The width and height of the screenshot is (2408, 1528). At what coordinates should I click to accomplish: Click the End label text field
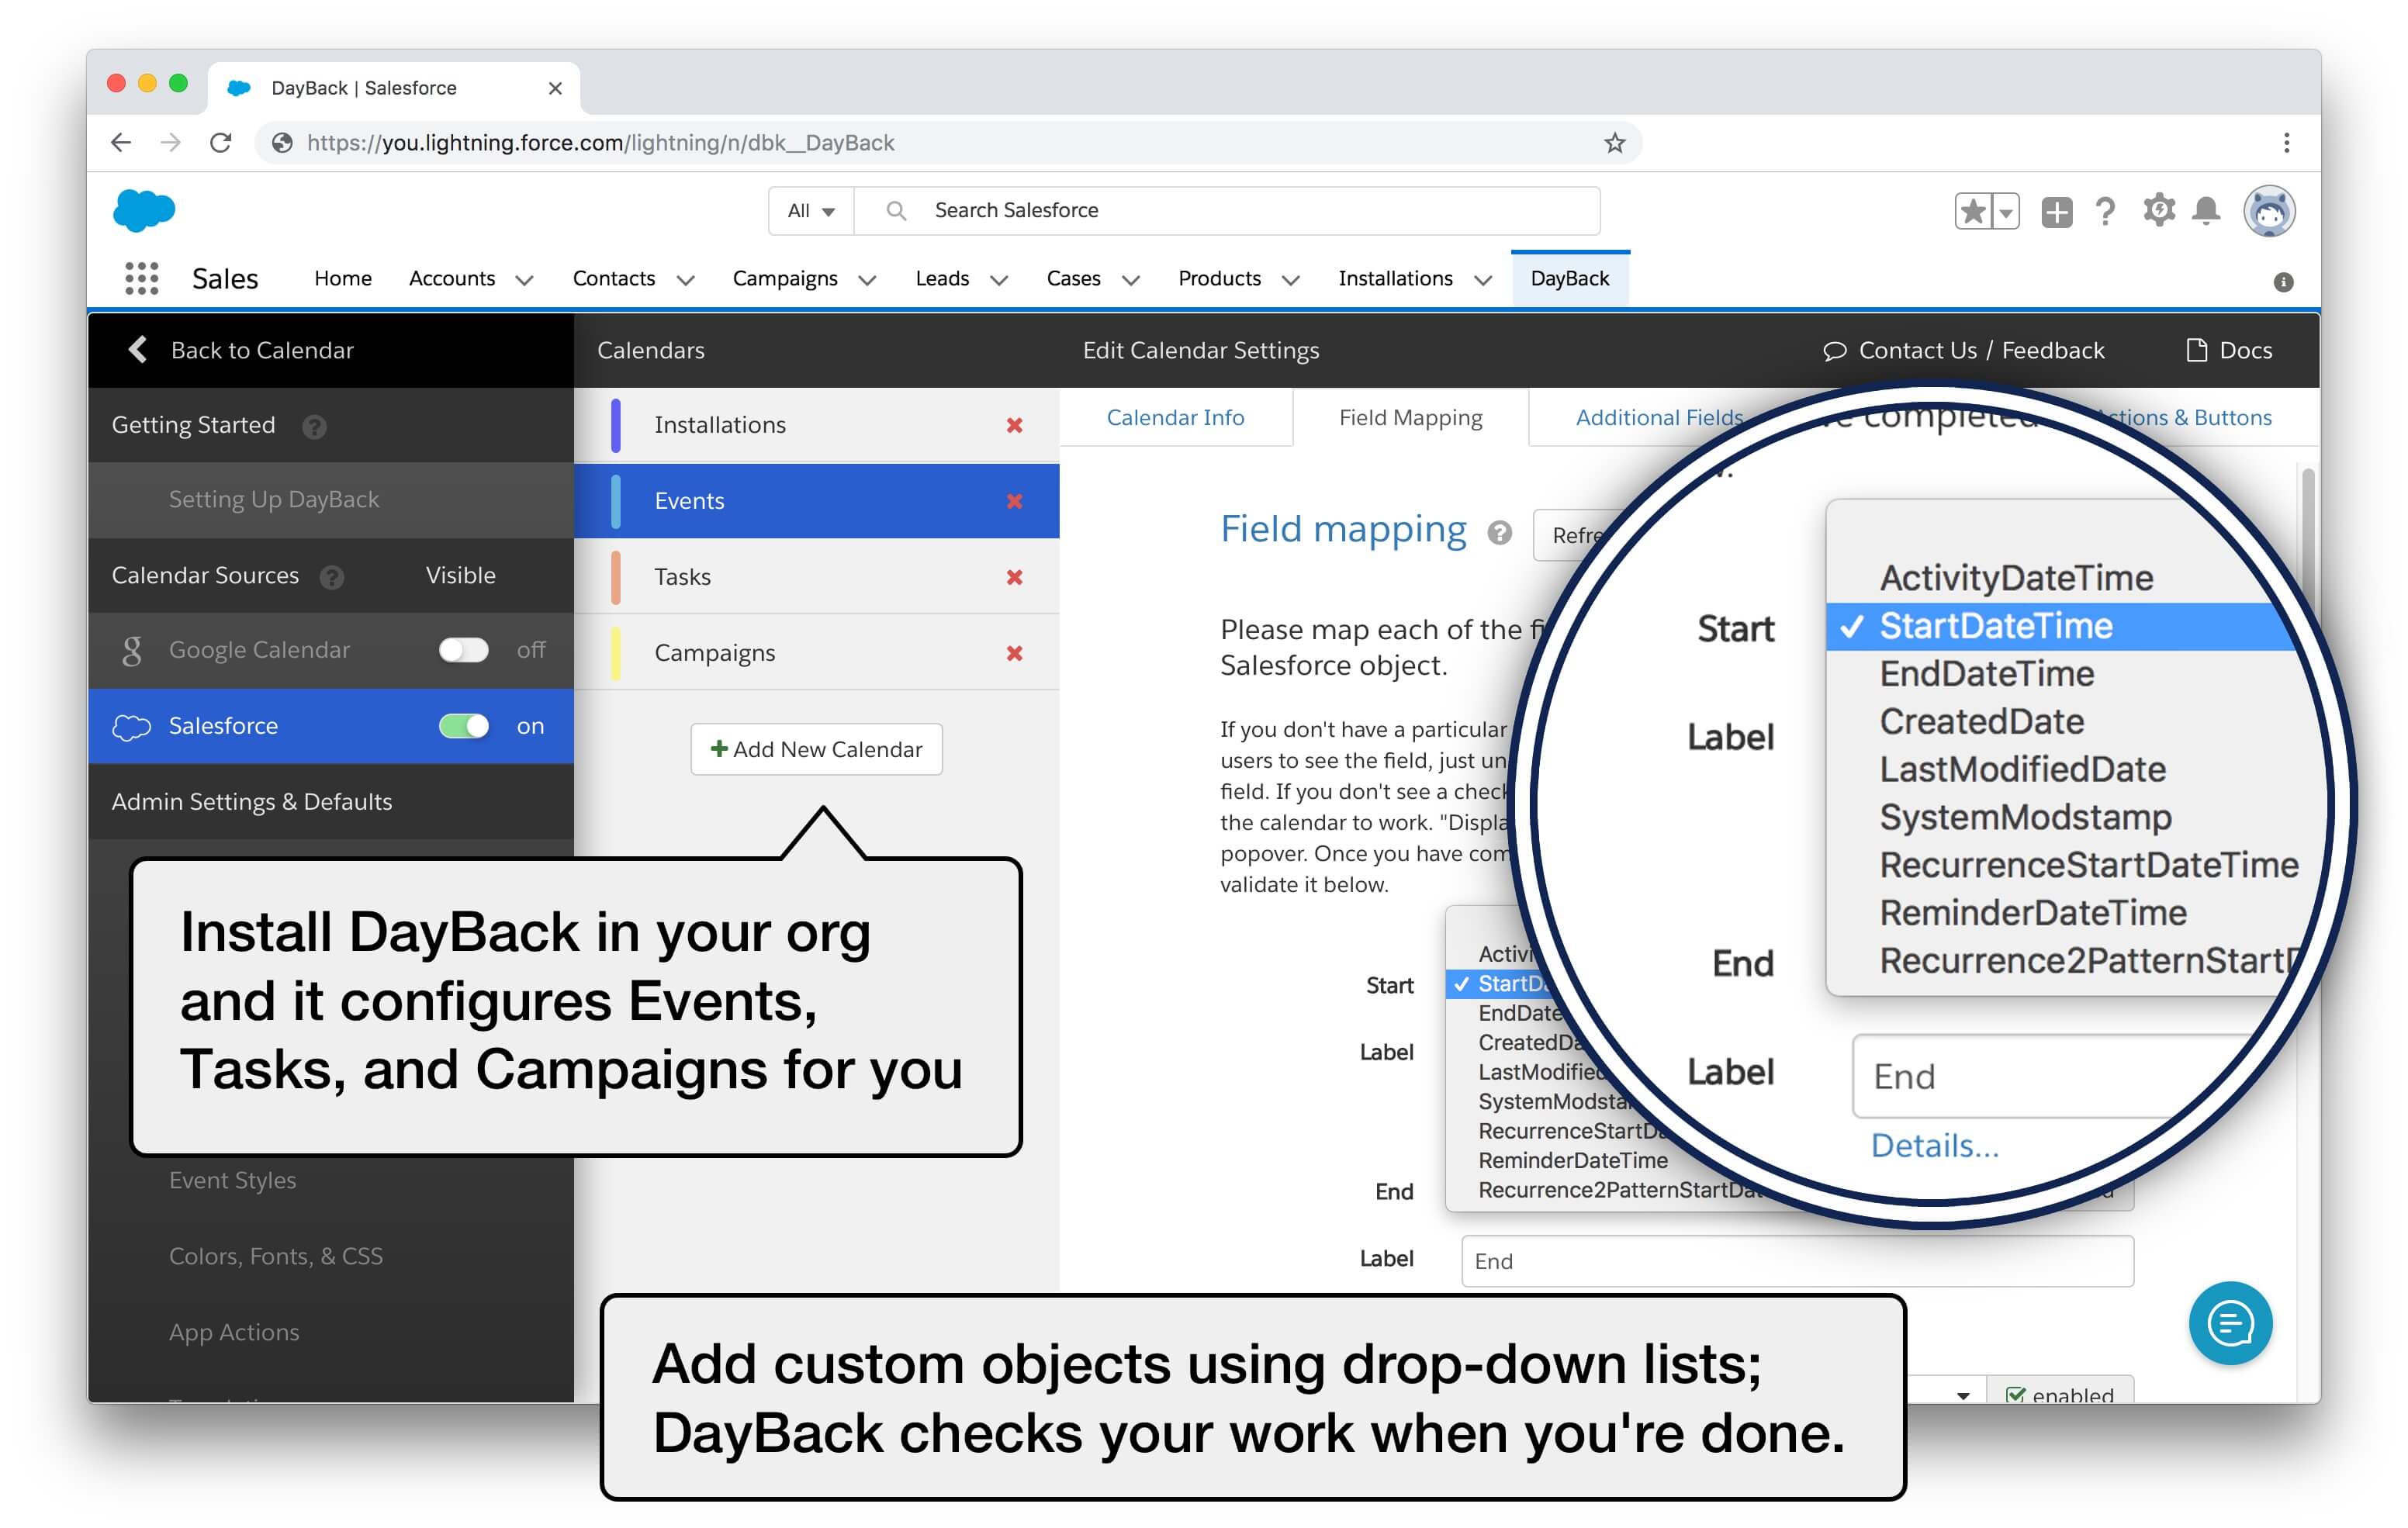click(x=1797, y=1261)
